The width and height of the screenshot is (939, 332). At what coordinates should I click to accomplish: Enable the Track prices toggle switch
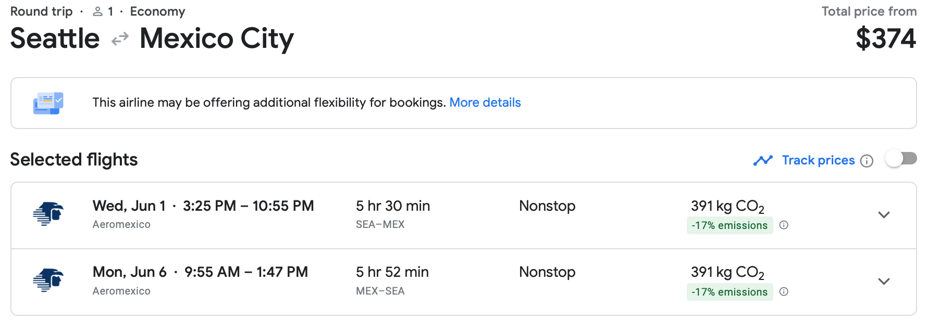point(901,159)
